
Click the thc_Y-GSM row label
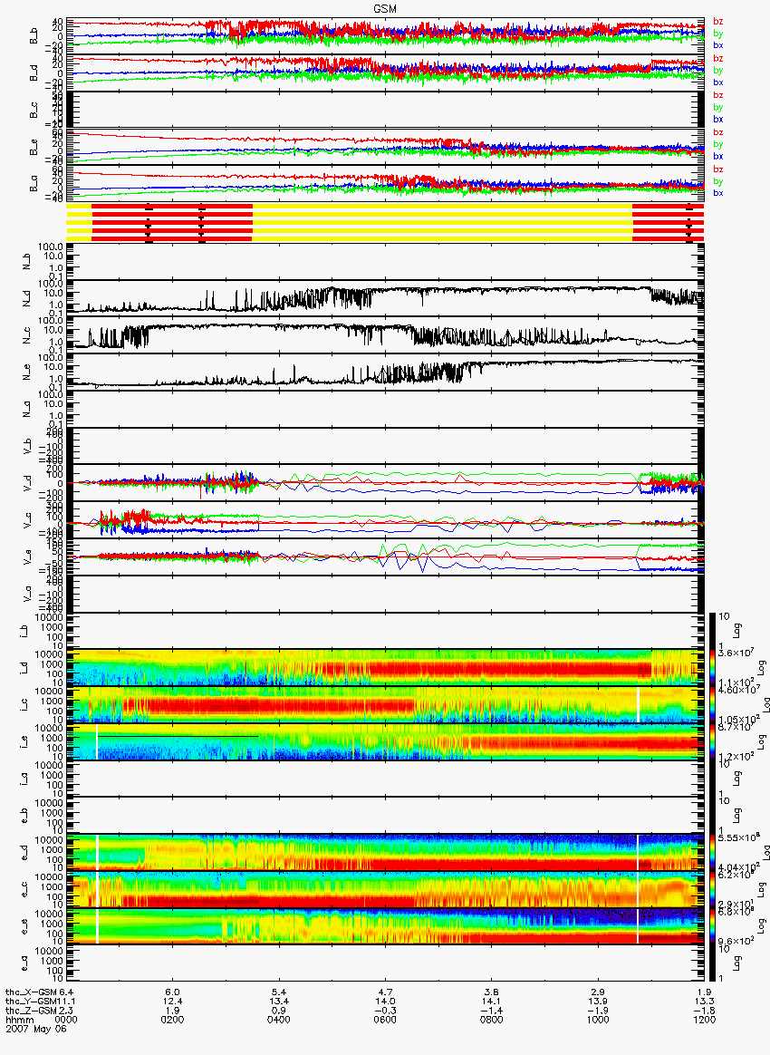[32, 1002]
